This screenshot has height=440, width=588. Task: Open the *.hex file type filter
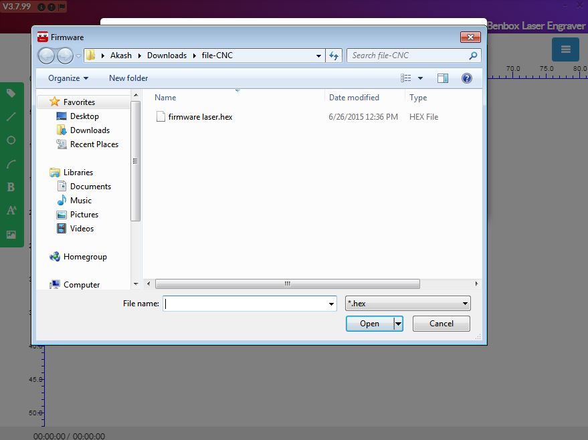(407, 304)
